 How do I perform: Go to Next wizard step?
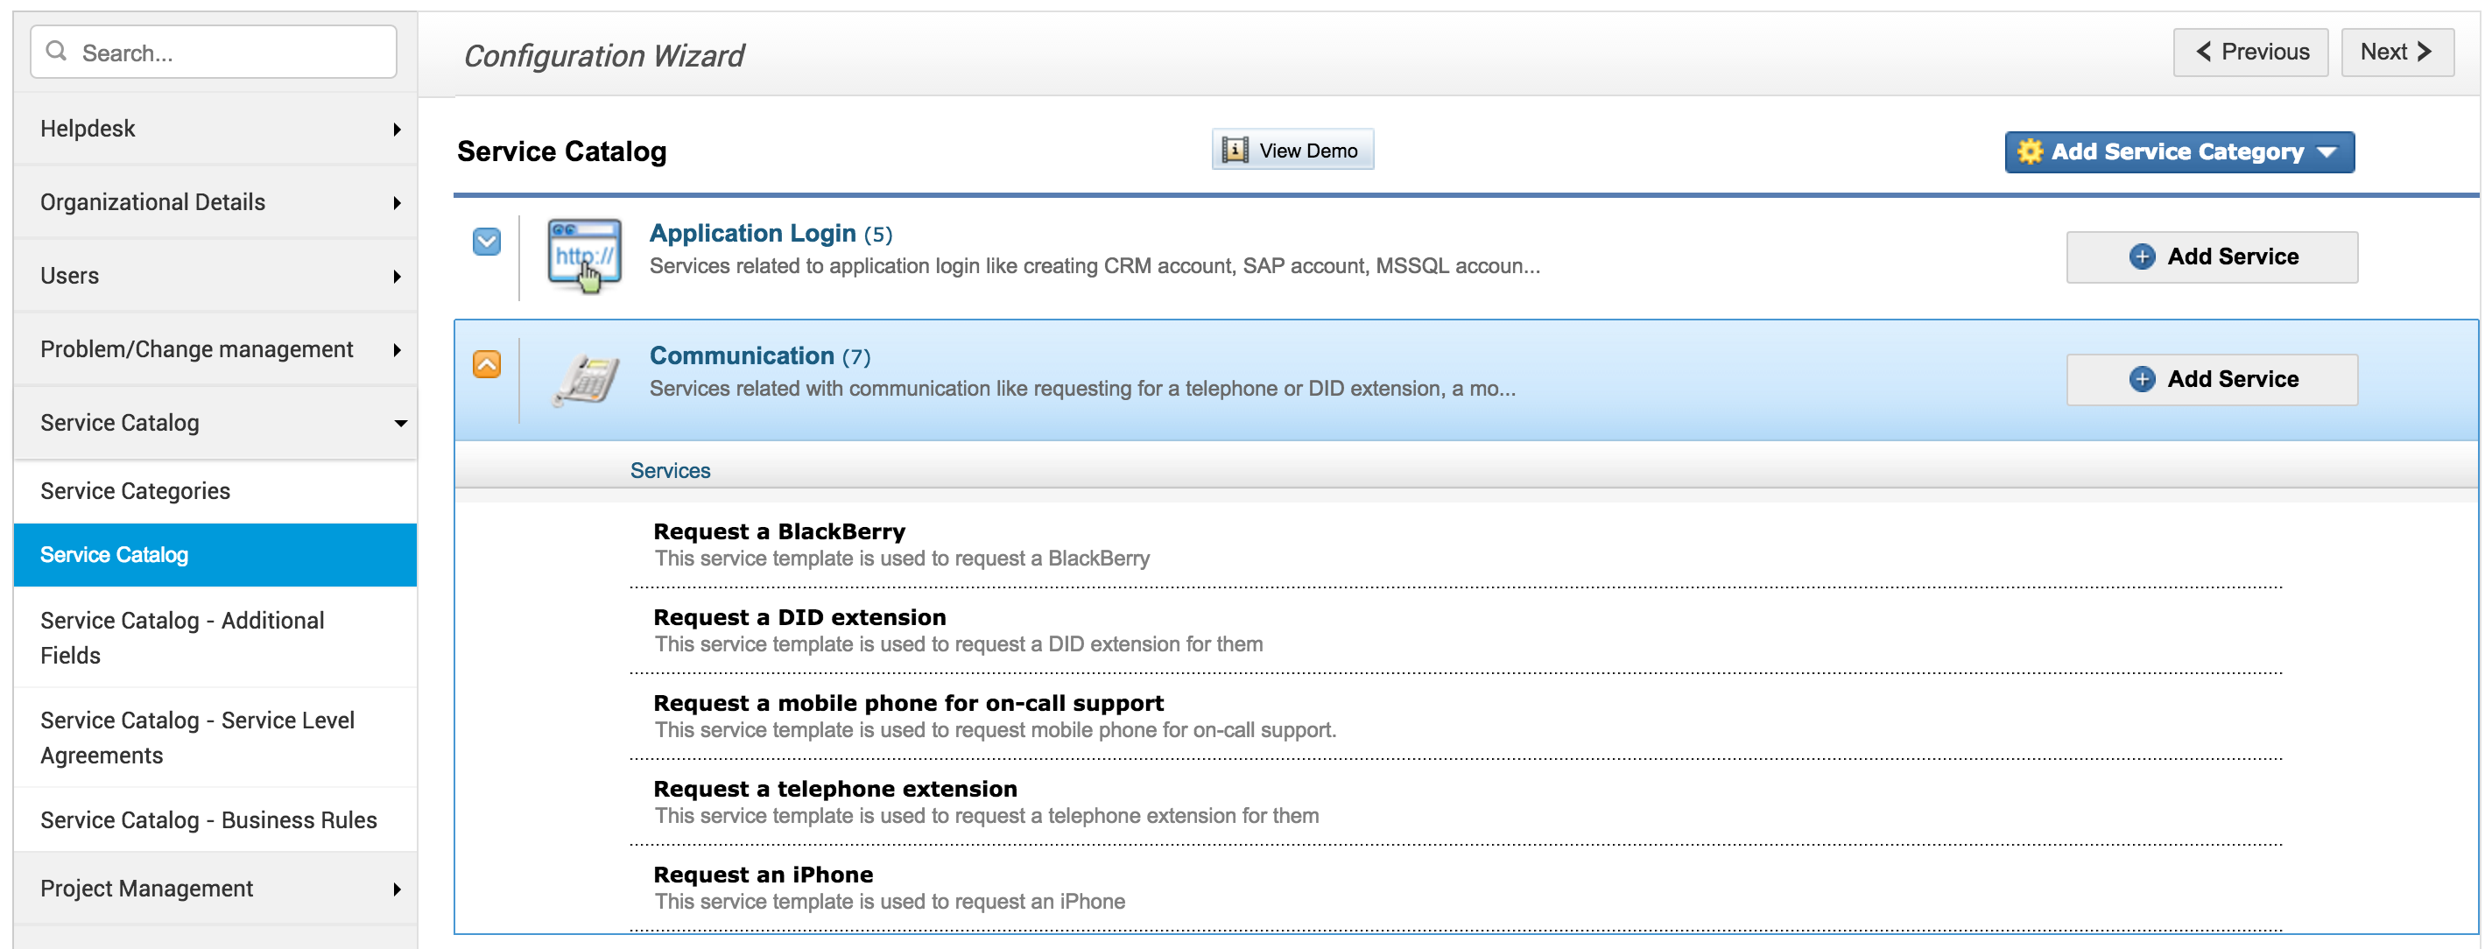(2396, 52)
